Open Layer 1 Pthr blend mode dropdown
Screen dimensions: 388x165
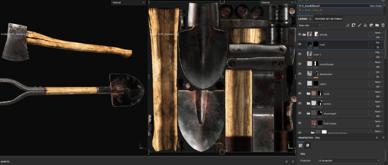(379, 52)
